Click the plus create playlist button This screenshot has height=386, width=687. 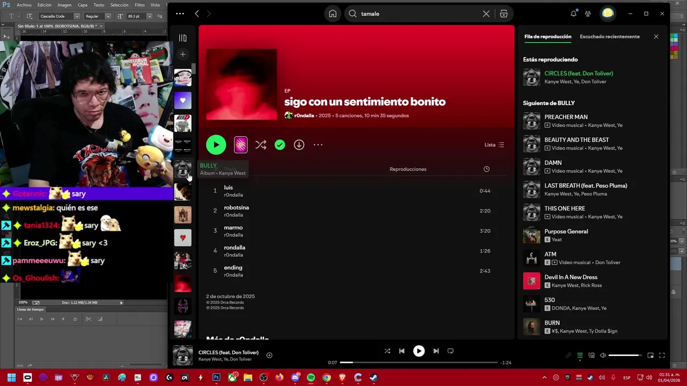point(182,54)
